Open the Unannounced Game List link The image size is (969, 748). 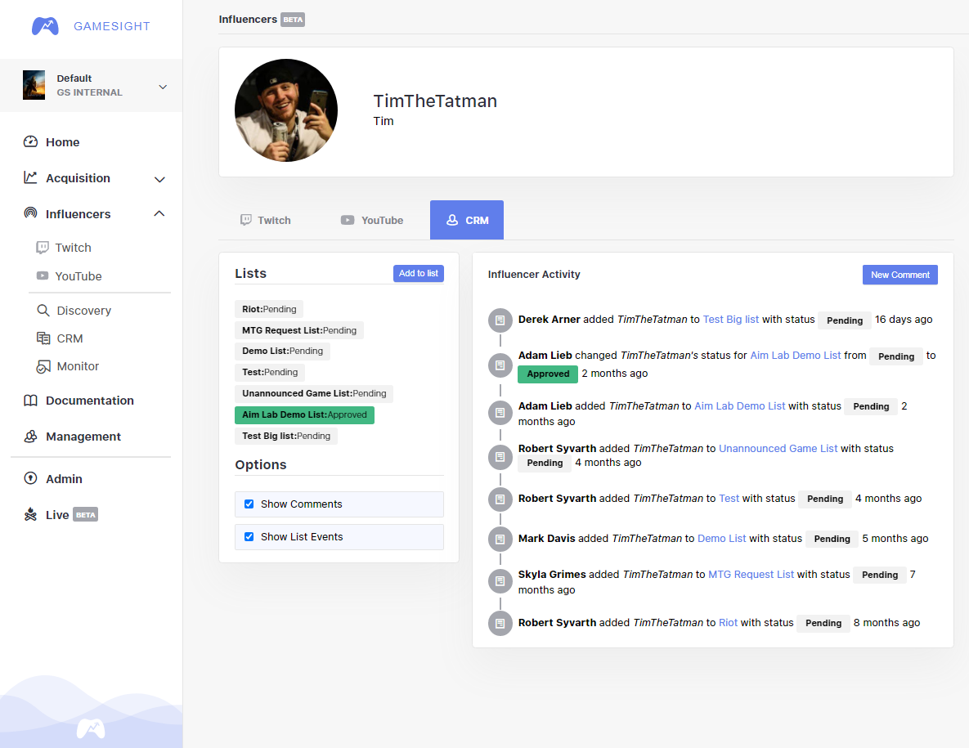pyautogui.click(x=778, y=449)
